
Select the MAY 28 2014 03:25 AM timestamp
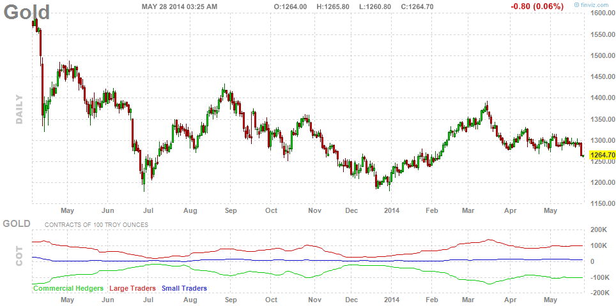[x=179, y=6]
